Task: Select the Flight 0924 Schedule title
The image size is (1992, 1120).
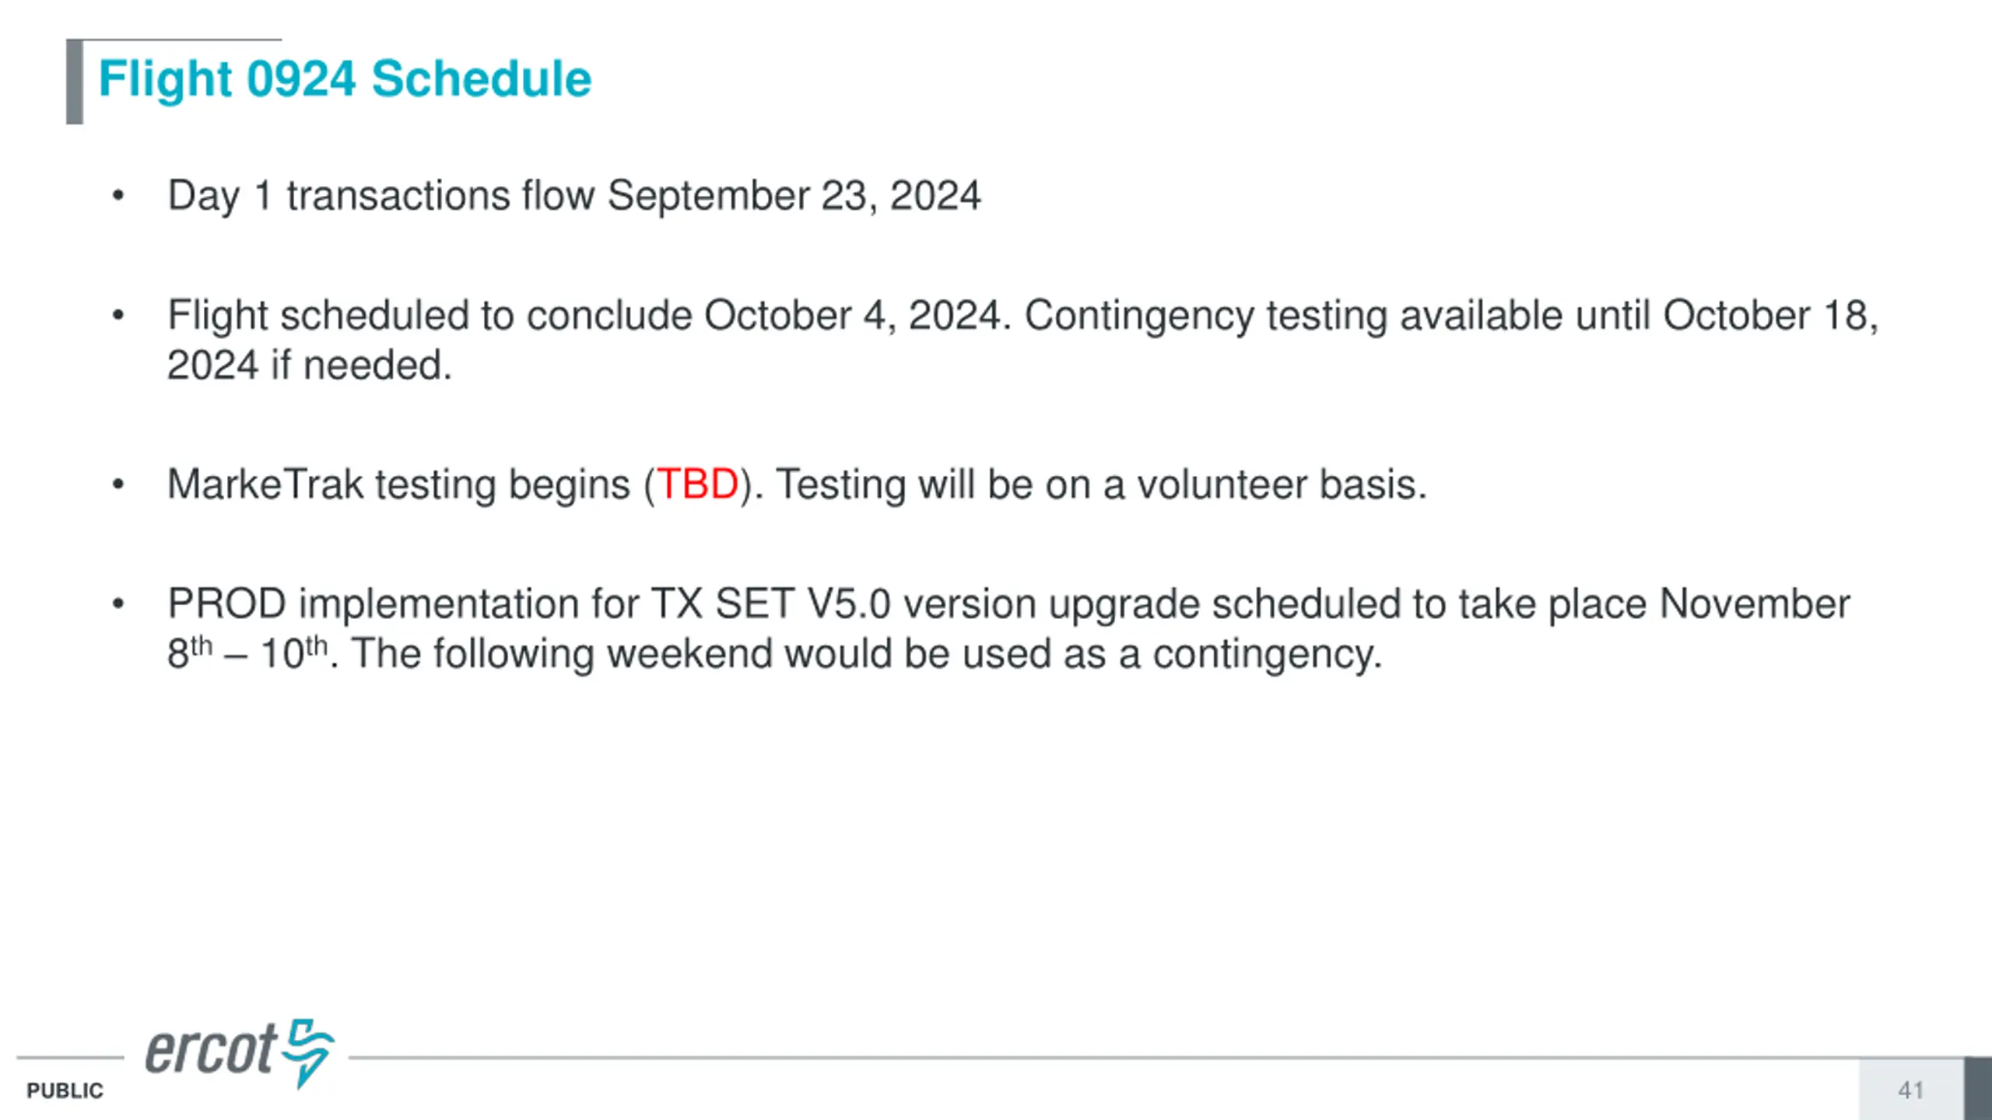Action: 345,79
